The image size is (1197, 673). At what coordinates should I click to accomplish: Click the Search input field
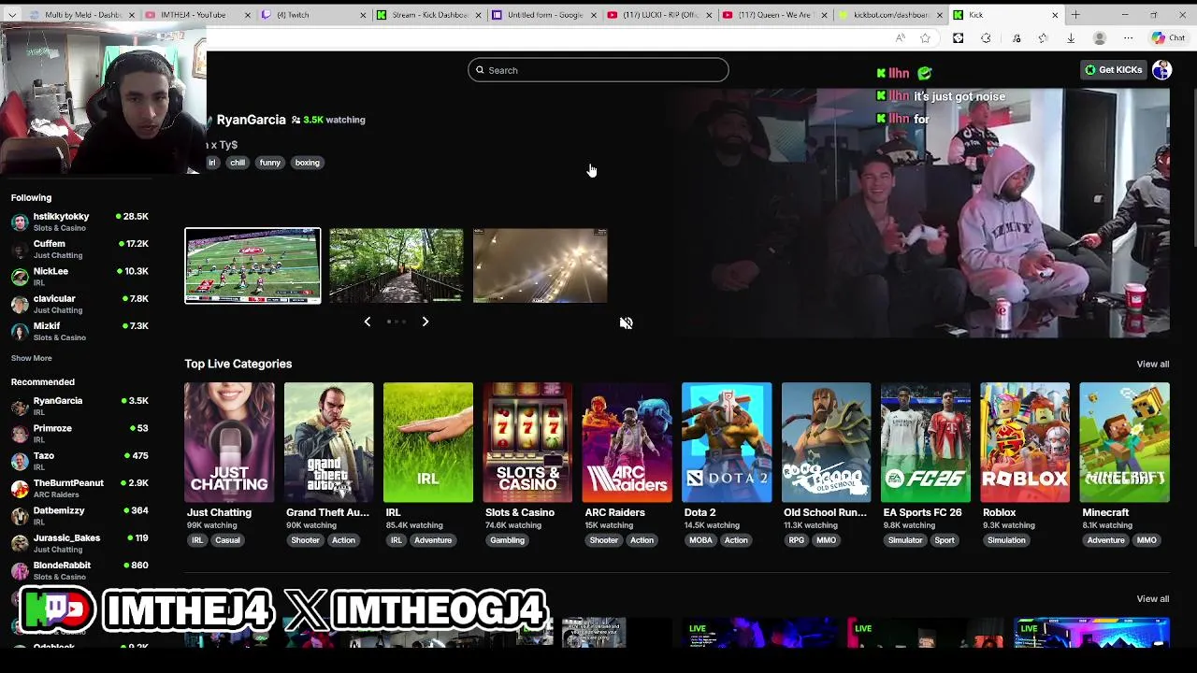point(598,70)
